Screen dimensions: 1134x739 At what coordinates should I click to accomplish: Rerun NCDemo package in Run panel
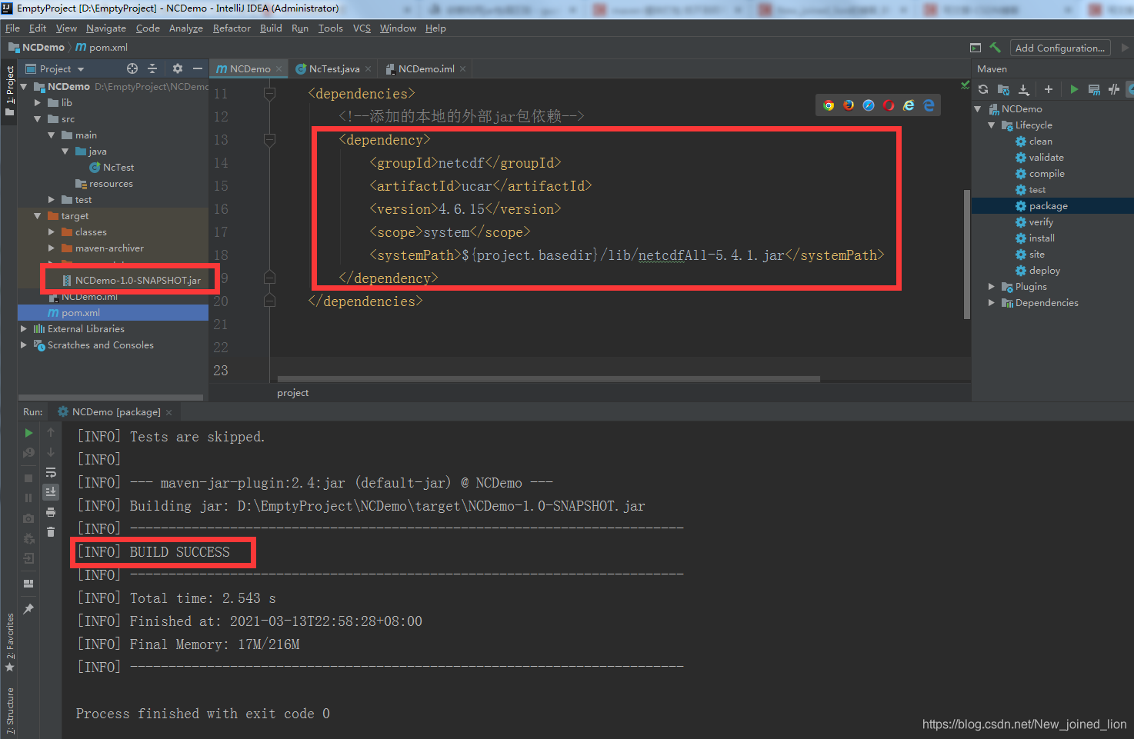click(28, 433)
